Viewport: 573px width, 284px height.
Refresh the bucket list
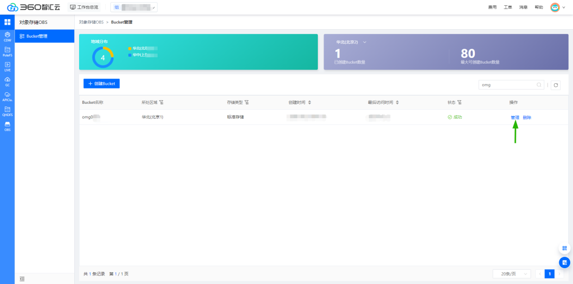[555, 85]
